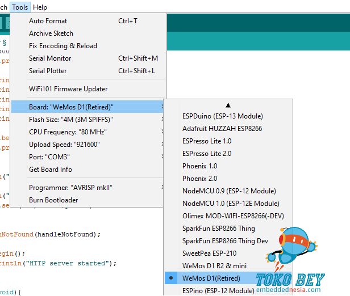The height and width of the screenshot is (296, 350).
Task: Select Adafruit HUZZAH ESP8266 board
Action: point(228,129)
